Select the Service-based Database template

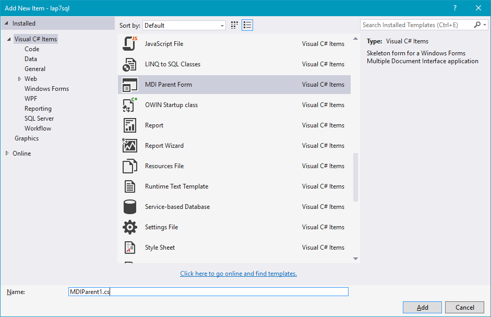[x=177, y=206]
